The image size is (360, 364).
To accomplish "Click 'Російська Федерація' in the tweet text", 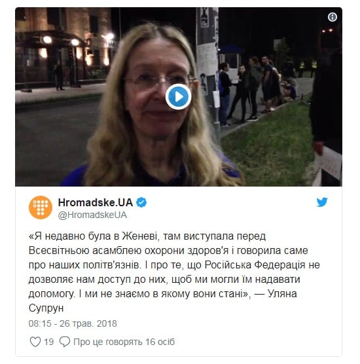I will 255,265.
